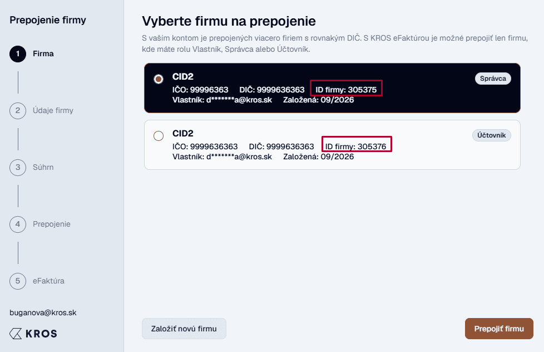Screen dimensions: 544x352
Task: Click ID firmy 305376 text
Action: coord(355,146)
